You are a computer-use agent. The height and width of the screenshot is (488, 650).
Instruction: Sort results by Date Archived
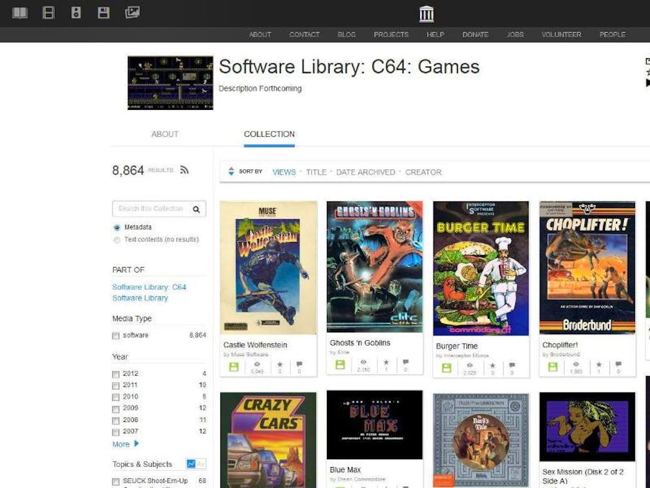click(365, 172)
